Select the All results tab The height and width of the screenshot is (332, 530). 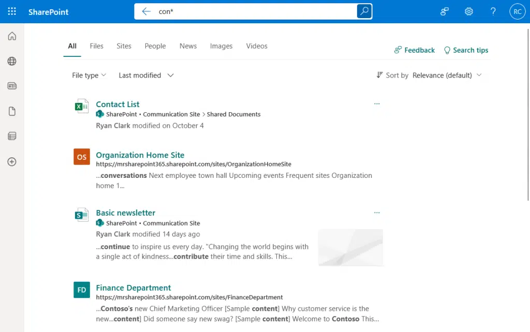[72, 46]
